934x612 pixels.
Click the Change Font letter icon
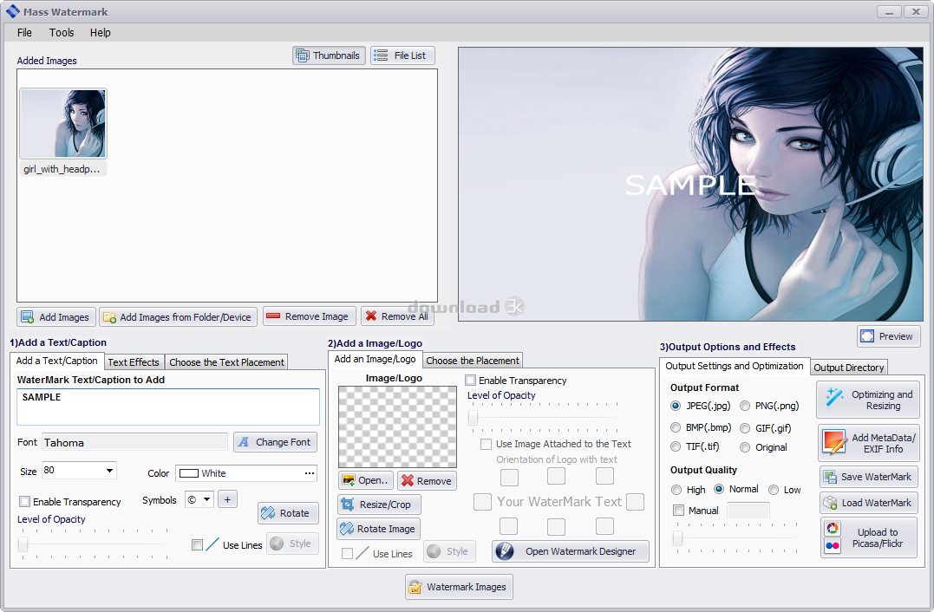[244, 442]
